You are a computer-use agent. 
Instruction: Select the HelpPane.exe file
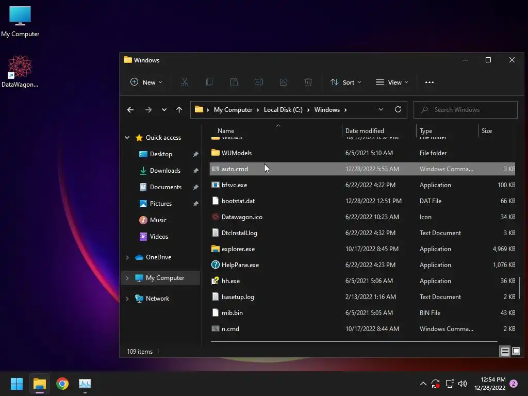pyautogui.click(x=362, y=265)
